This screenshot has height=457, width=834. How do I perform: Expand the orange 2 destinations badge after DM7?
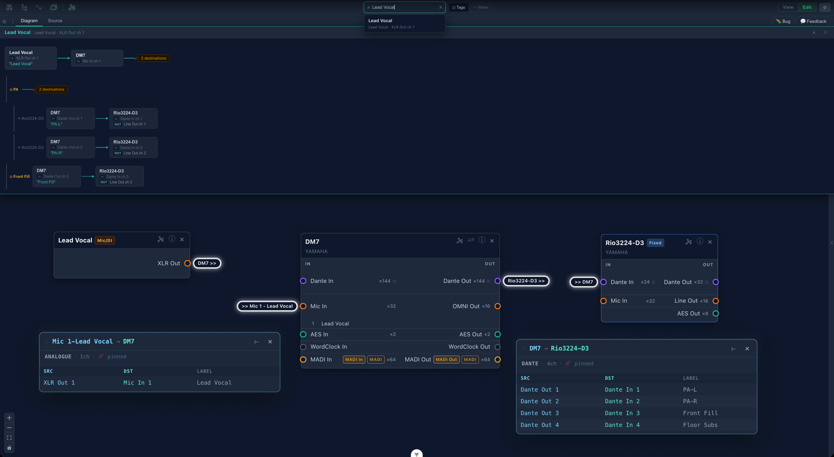(x=153, y=58)
